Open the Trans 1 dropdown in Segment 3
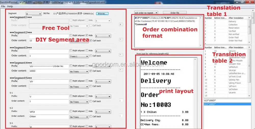The width and height of the screenshot is (255, 129). [79, 56]
